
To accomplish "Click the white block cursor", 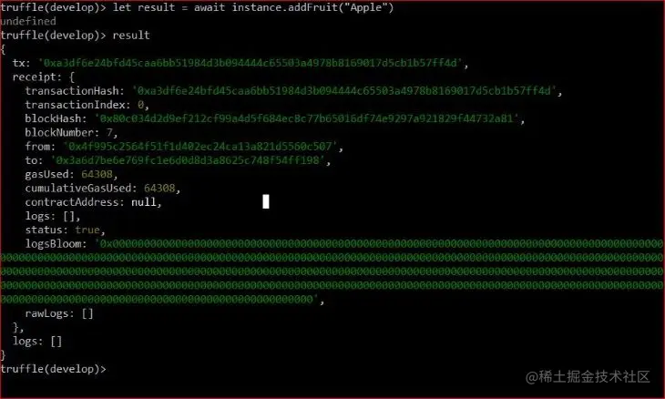I will point(266,201).
